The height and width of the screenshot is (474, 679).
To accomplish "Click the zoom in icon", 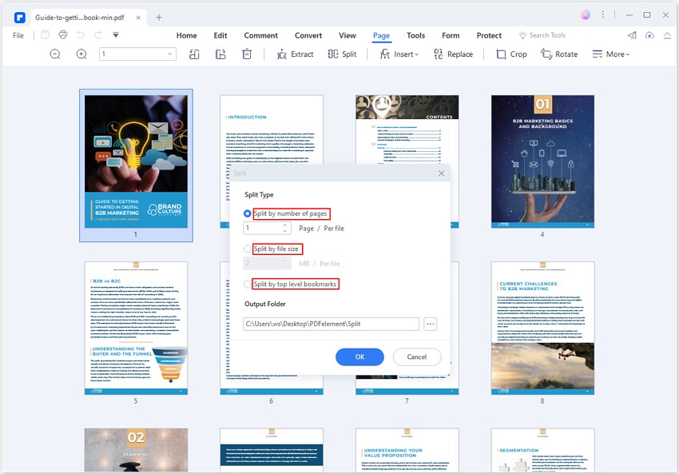I will point(80,54).
